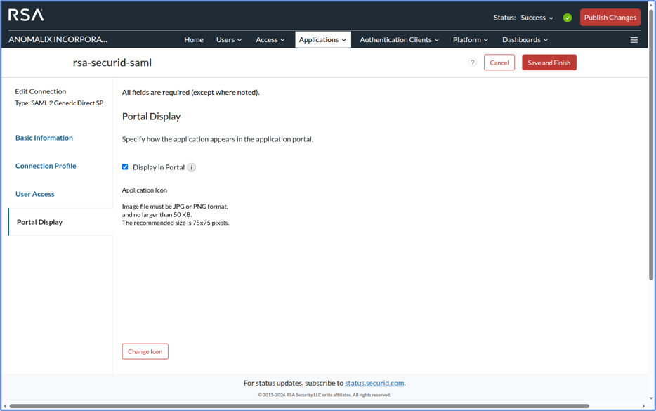Click the Publish Changes button

(610, 18)
